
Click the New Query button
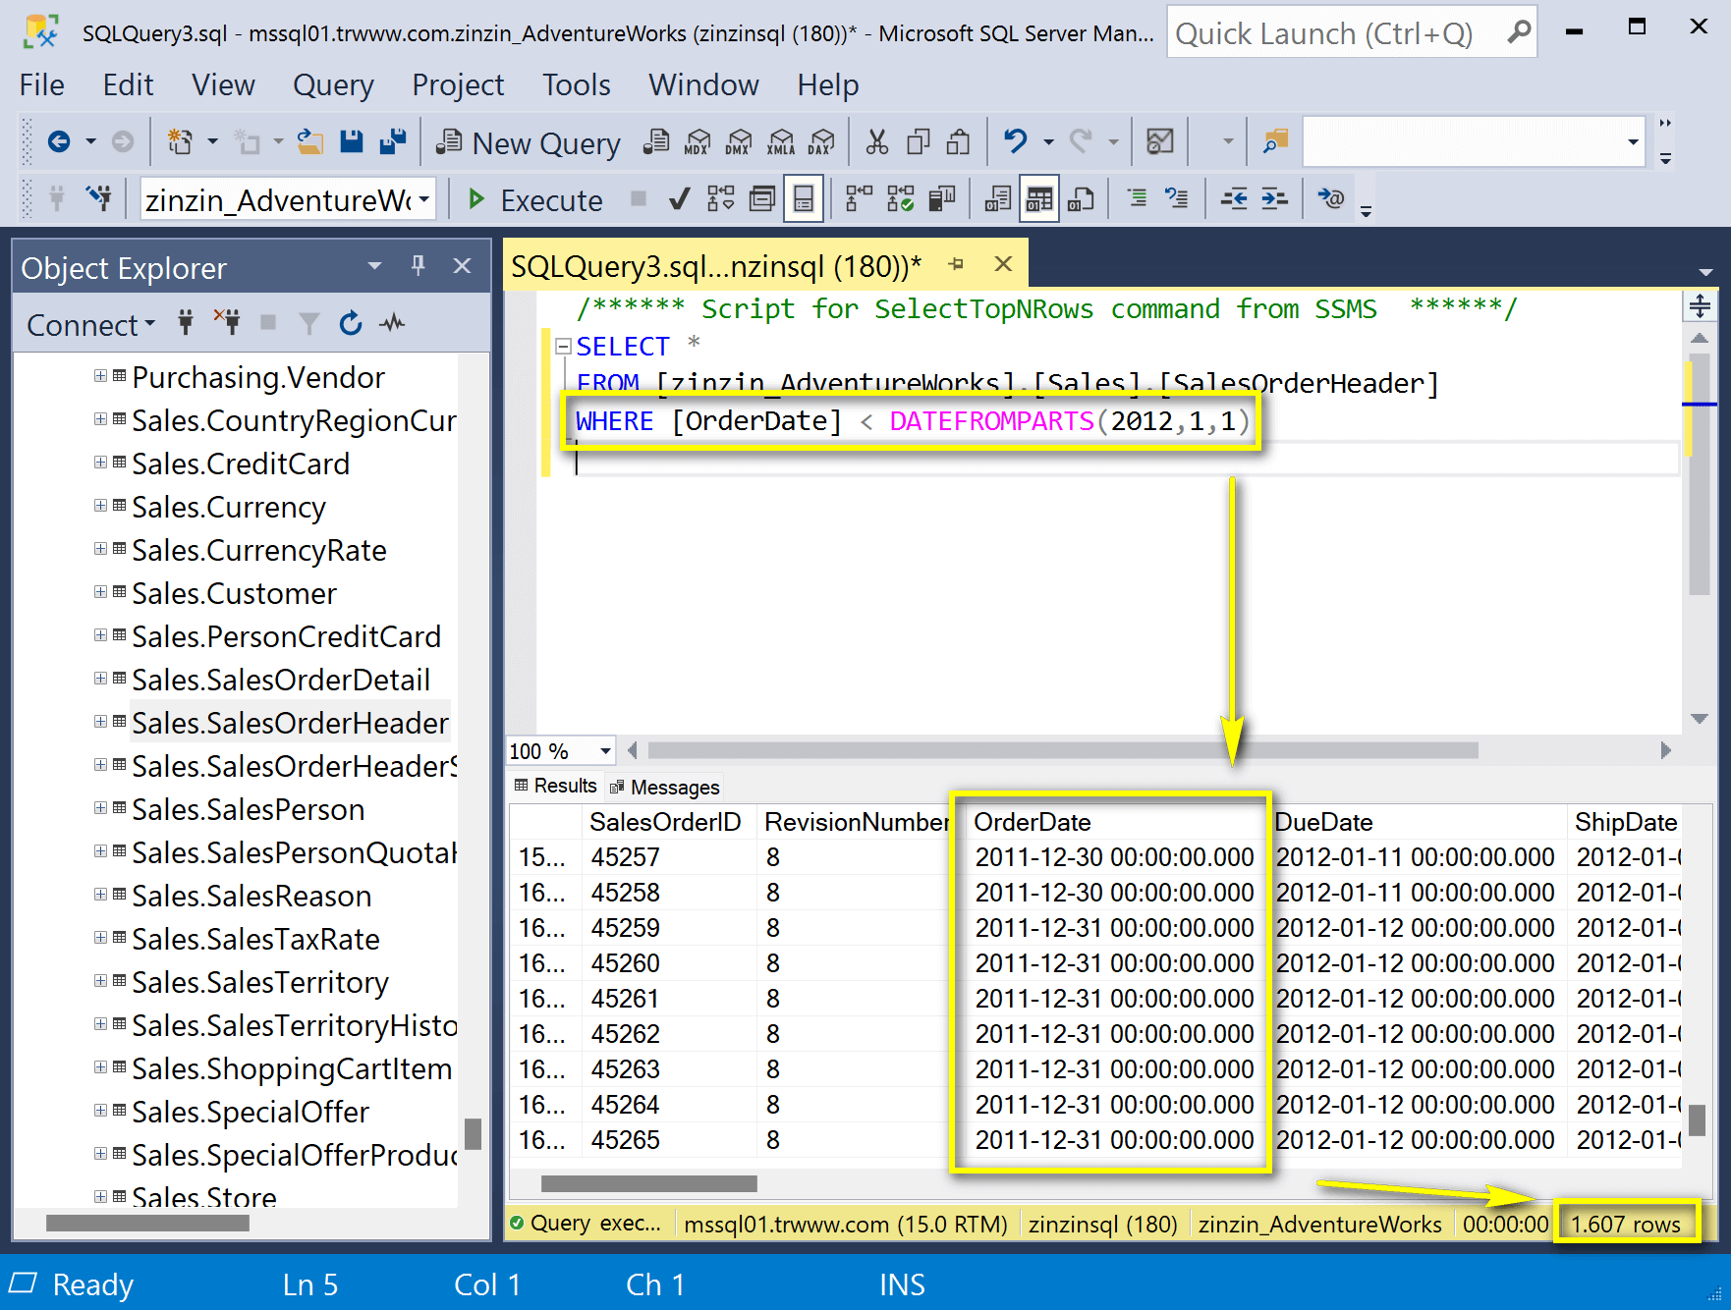click(529, 143)
